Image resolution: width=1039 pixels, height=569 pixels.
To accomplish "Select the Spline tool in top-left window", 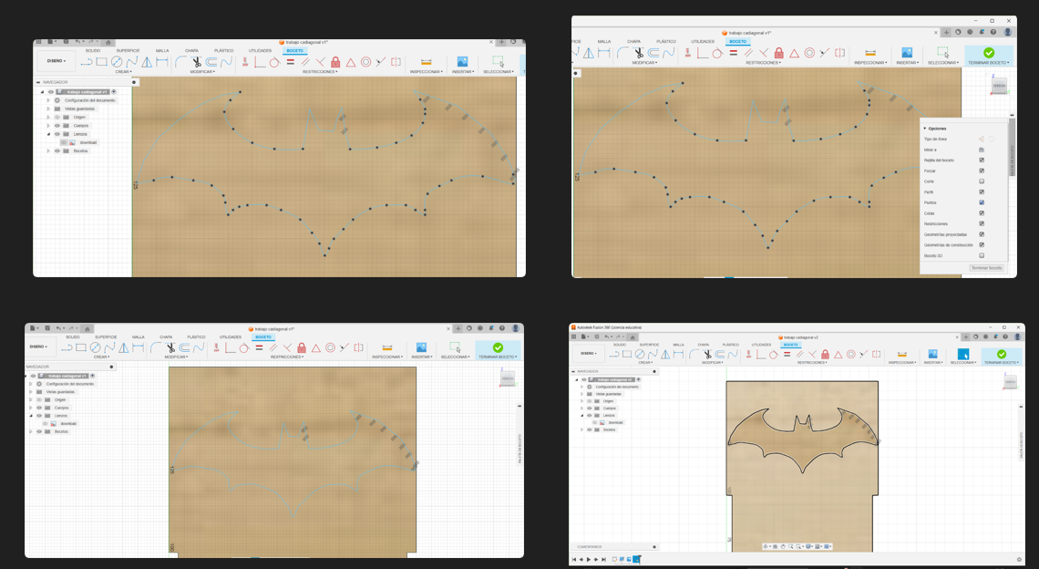I will click(x=132, y=62).
